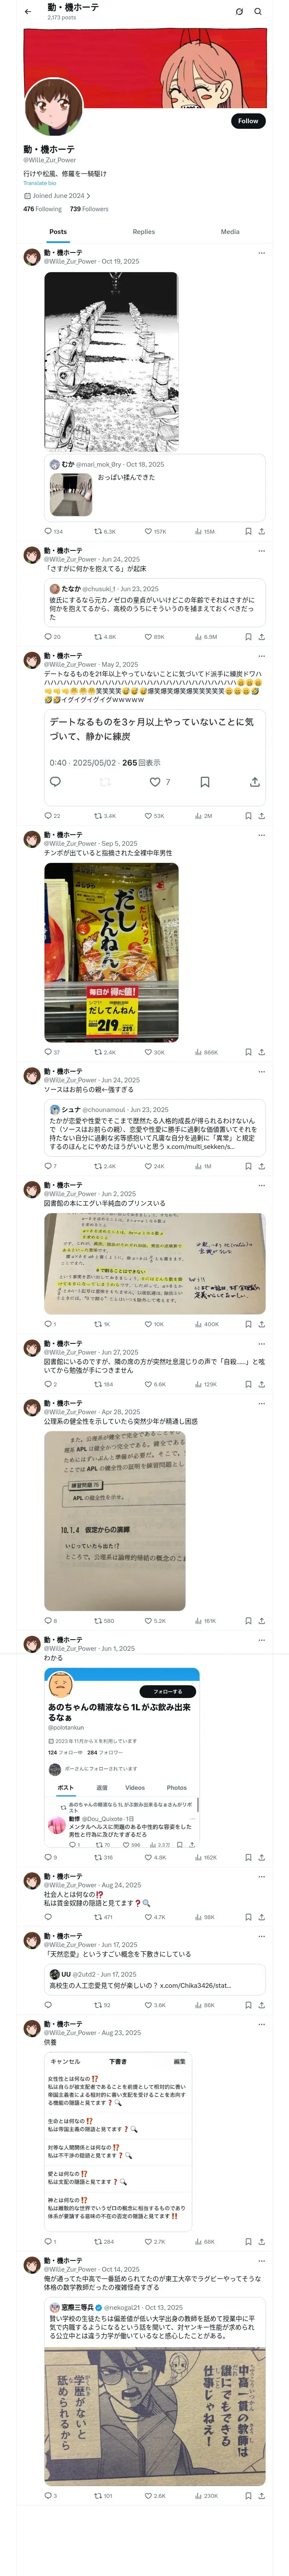This screenshot has height=2576, width=289.
Task: Click the Grok icon beside search
Action: tap(239, 11)
